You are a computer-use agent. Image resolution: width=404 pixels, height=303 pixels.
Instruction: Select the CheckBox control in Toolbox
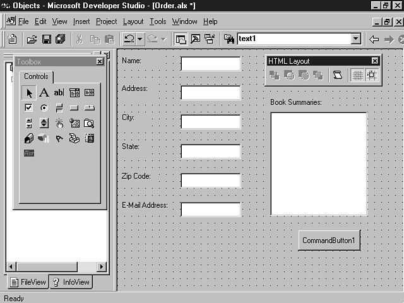coord(28,108)
